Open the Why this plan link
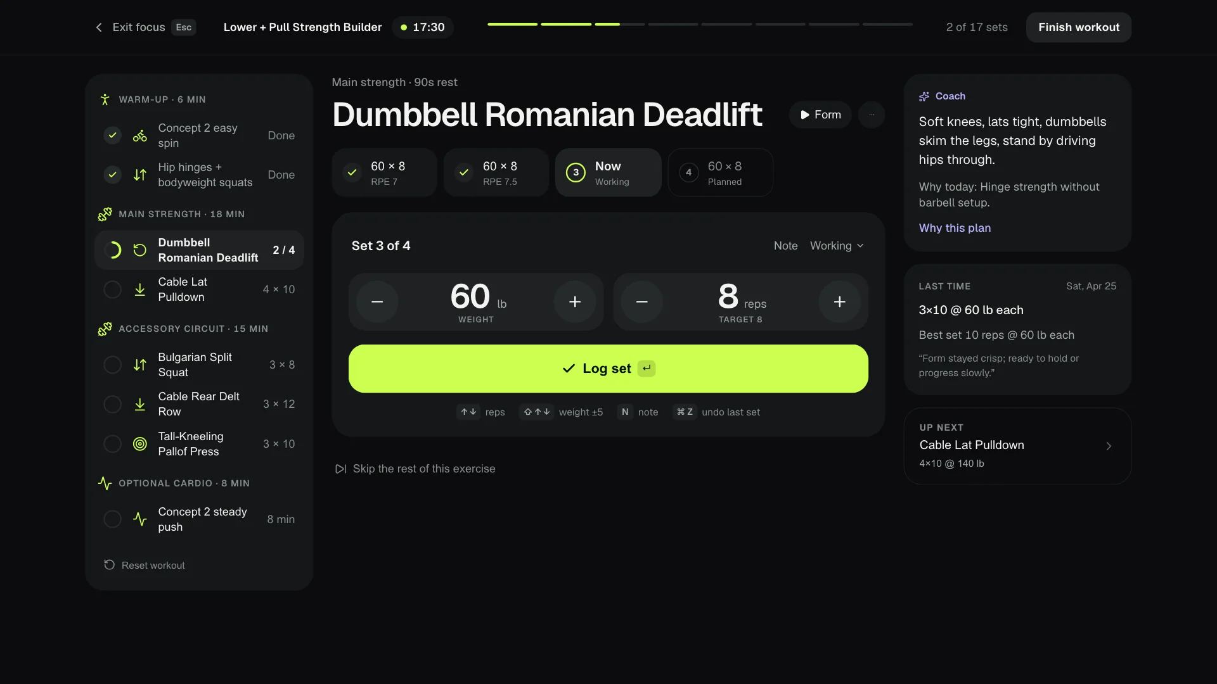The height and width of the screenshot is (684, 1217). point(955,228)
